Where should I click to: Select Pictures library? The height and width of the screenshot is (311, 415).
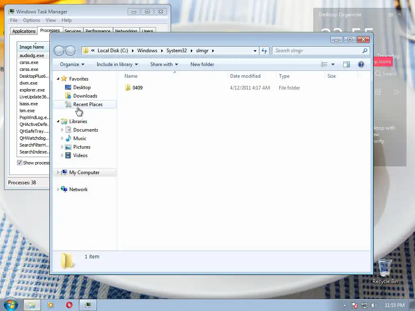[x=82, y=147]
